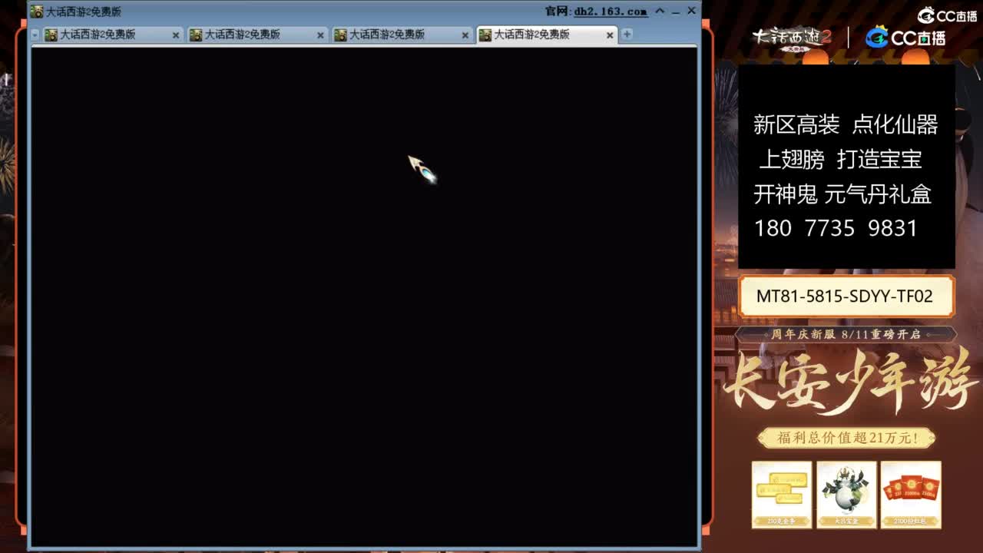Click the text 新区高装 点化仙器
This screenshot has width=983, height=553.
coord(846,124)
